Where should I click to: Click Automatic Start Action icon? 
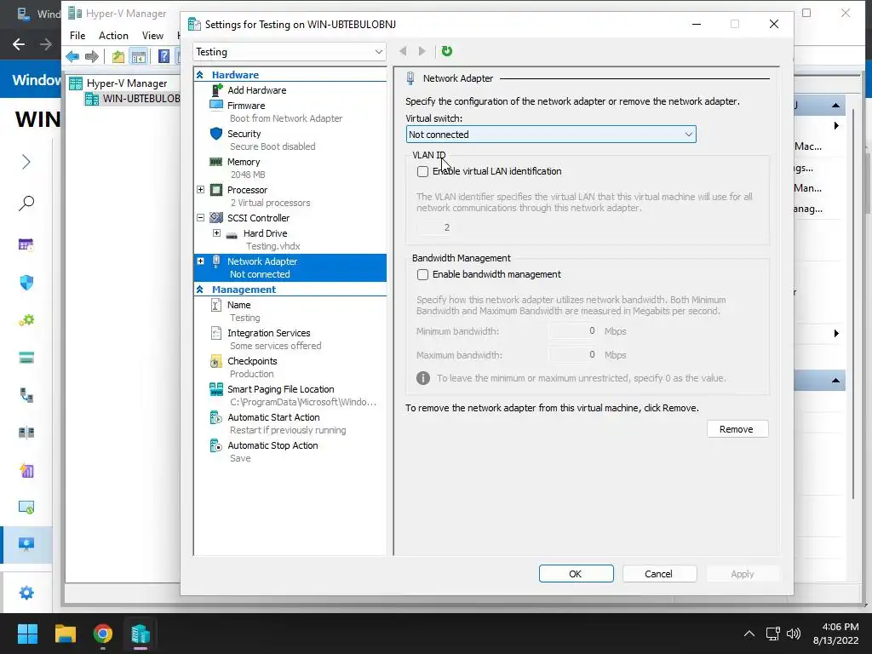[x=216, y=417]
